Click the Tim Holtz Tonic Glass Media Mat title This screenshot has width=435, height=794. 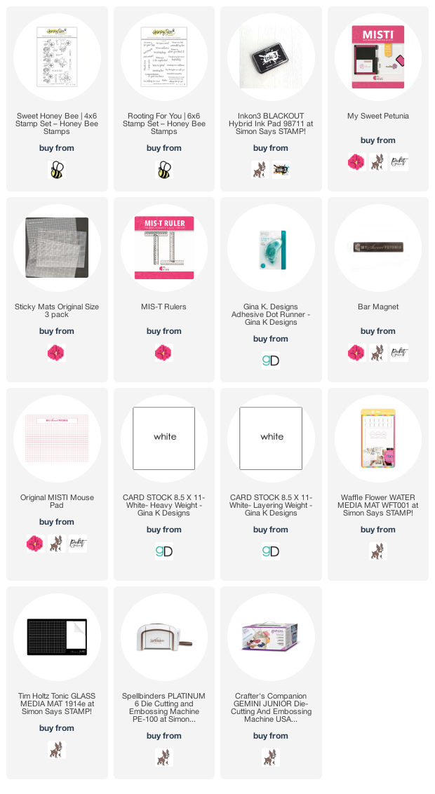[57, 704]
